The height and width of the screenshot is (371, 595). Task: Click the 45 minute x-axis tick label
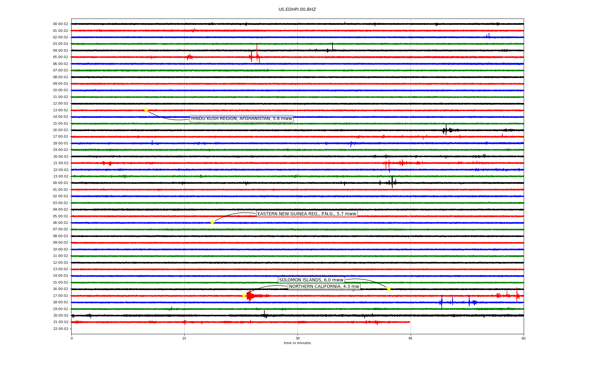410,338
